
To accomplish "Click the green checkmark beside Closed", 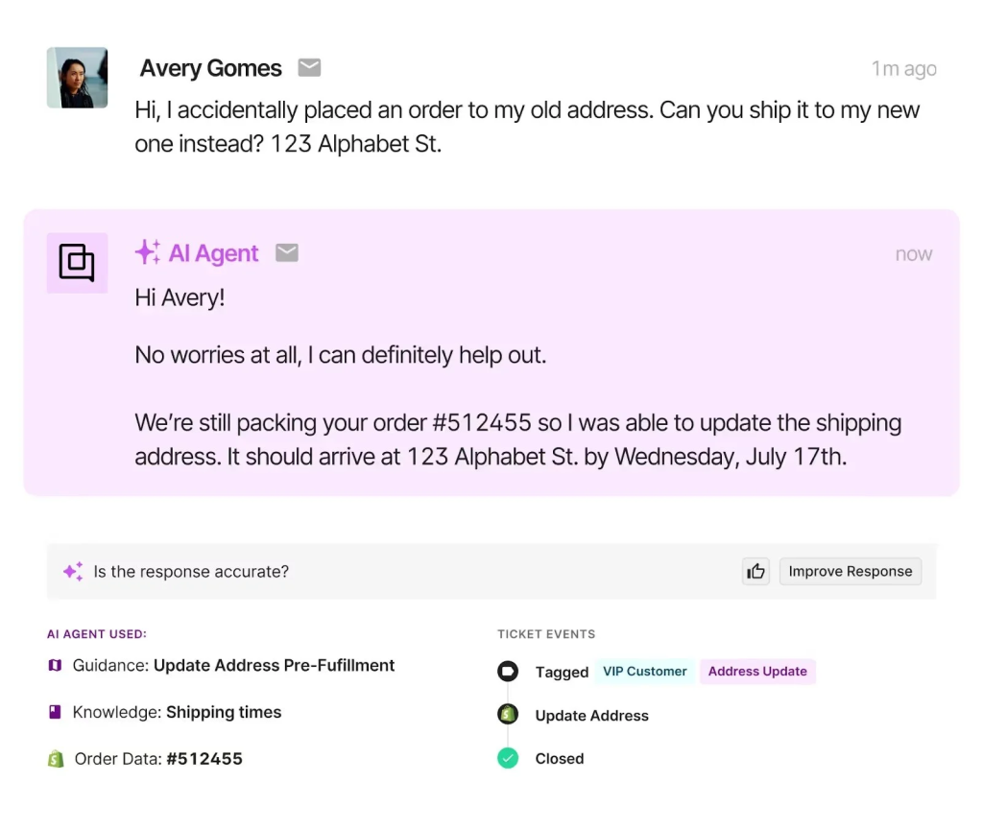I will pos(508,758).
